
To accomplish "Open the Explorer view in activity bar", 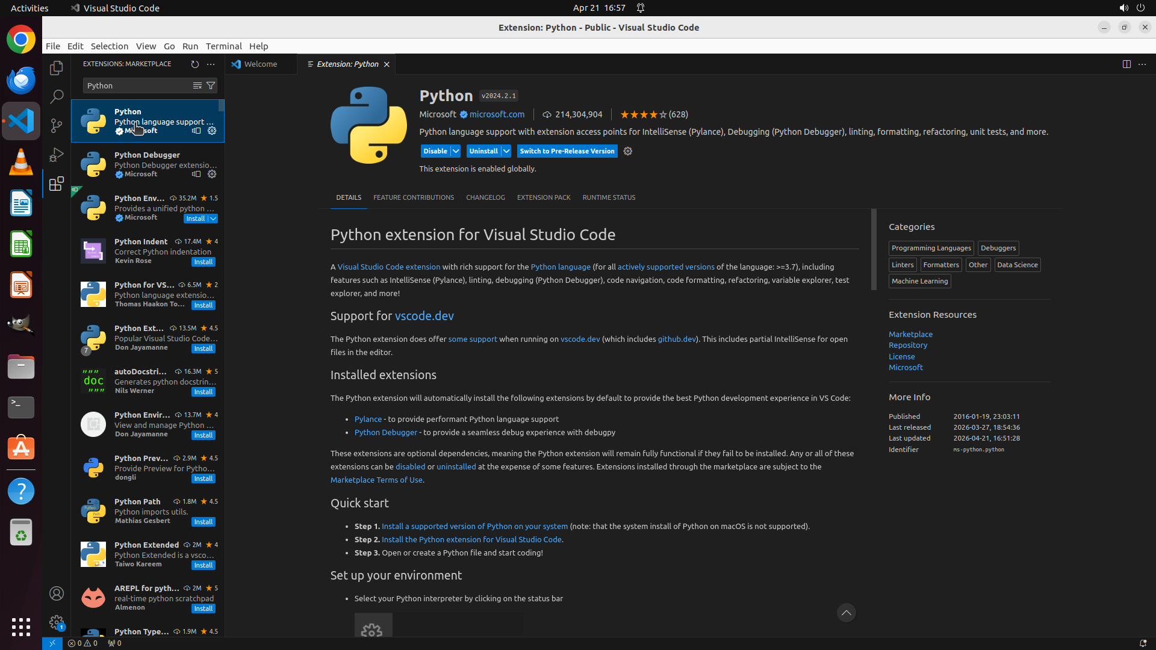I will click(x=57, y=68).
